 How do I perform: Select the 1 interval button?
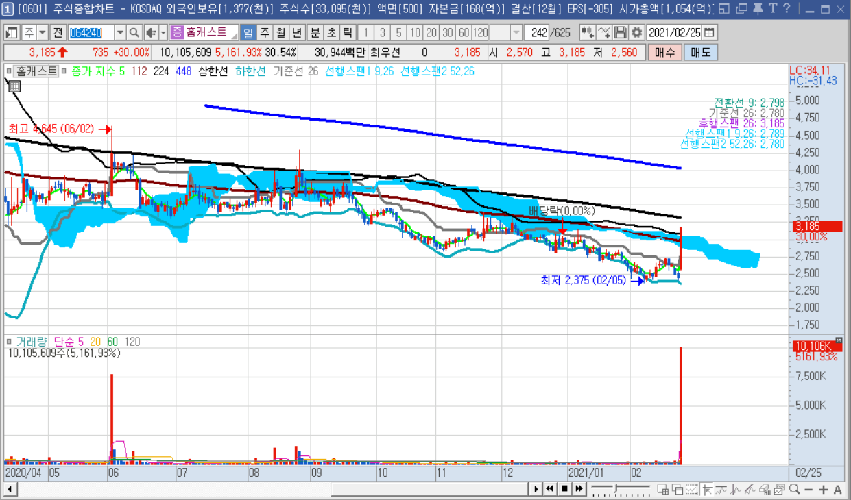(x=365, y=33)
